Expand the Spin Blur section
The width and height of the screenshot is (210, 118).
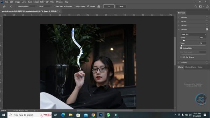coord(179,63)
